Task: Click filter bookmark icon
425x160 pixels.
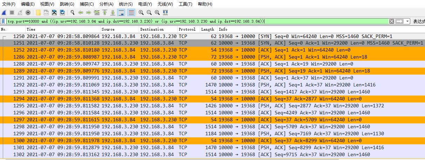Action: (x=3, y=21)
